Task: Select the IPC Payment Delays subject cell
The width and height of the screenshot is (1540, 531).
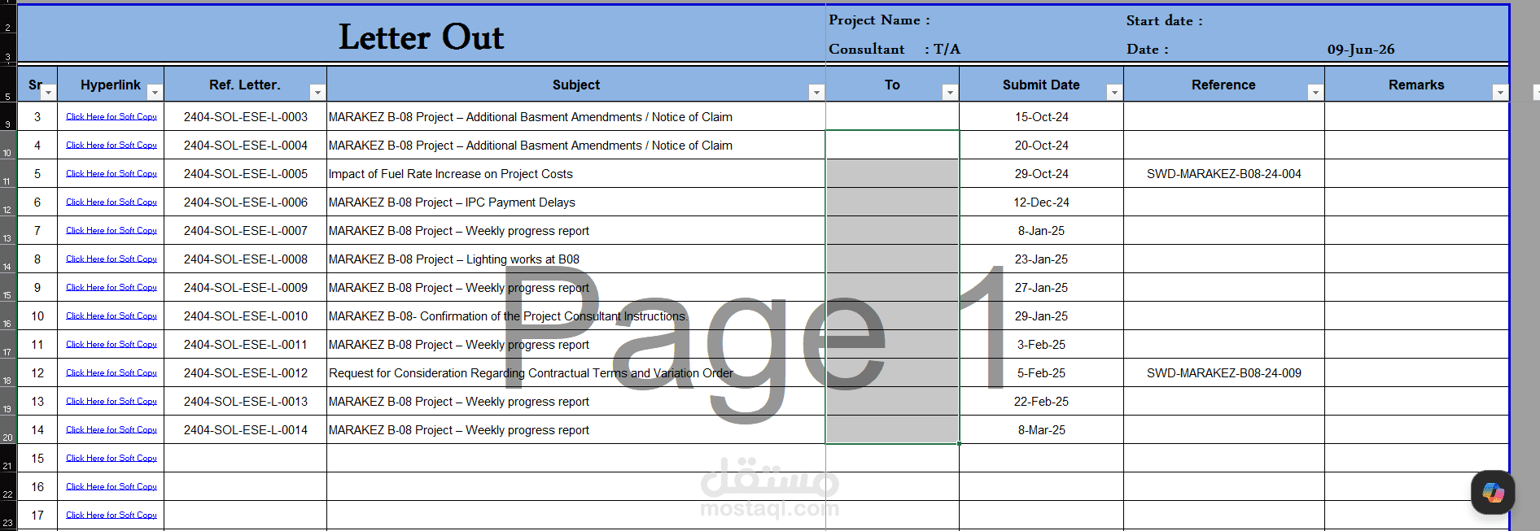Action: (576, 202)
